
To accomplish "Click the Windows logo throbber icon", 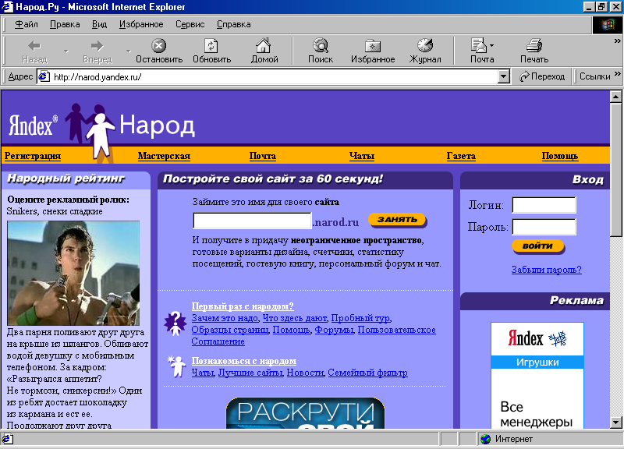I will (x=607, y=25).
